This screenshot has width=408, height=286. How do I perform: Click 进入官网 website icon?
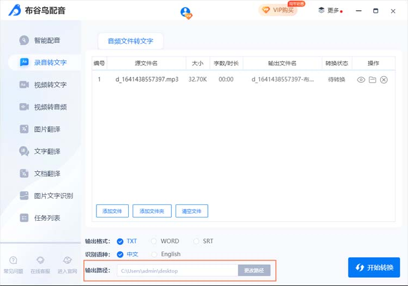(67, 260)
